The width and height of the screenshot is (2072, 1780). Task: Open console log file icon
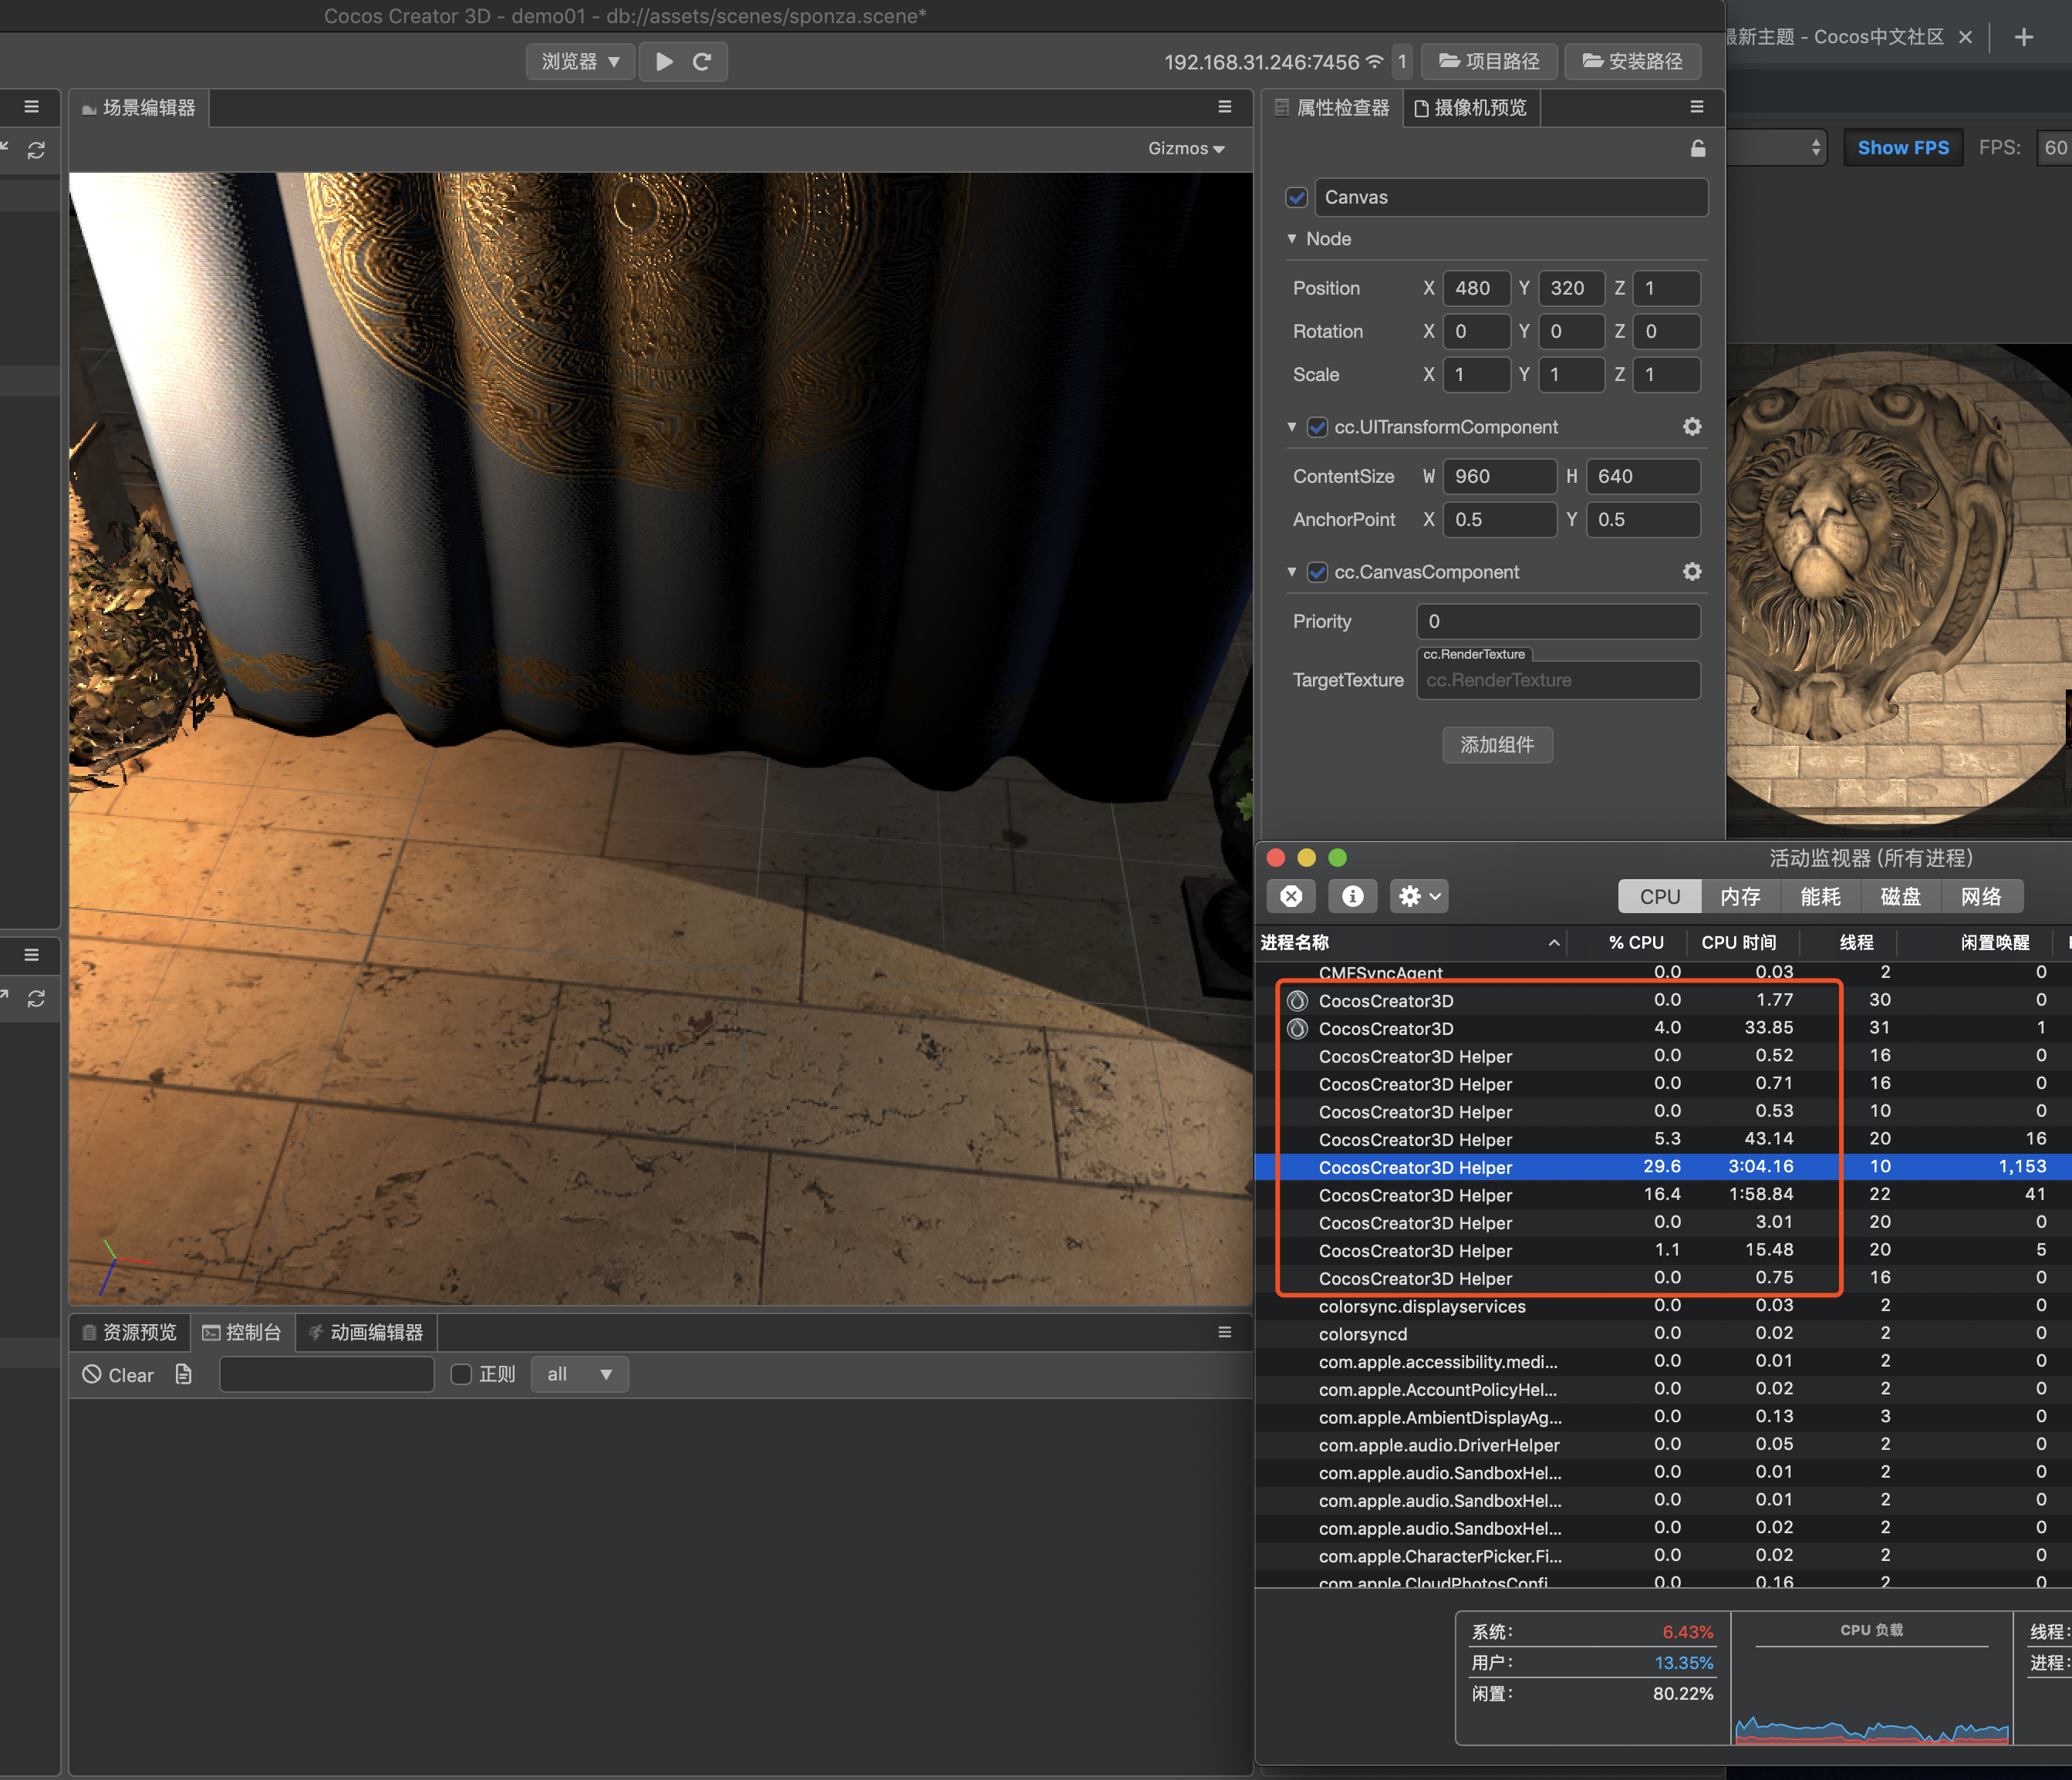tap(183, 1374)
